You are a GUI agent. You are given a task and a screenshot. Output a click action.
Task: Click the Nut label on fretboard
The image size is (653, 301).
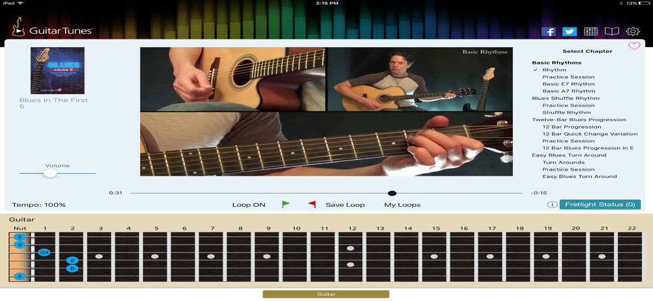pos(20,228)
